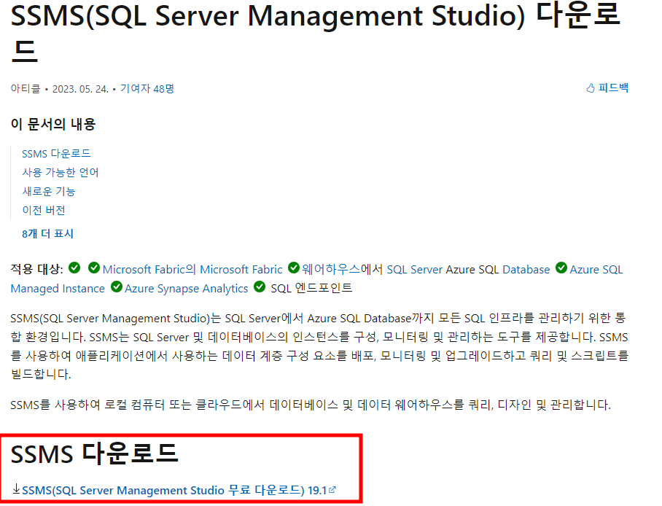
Task: Open the 기여자 48명 contributors link
Action: (147, 89)
